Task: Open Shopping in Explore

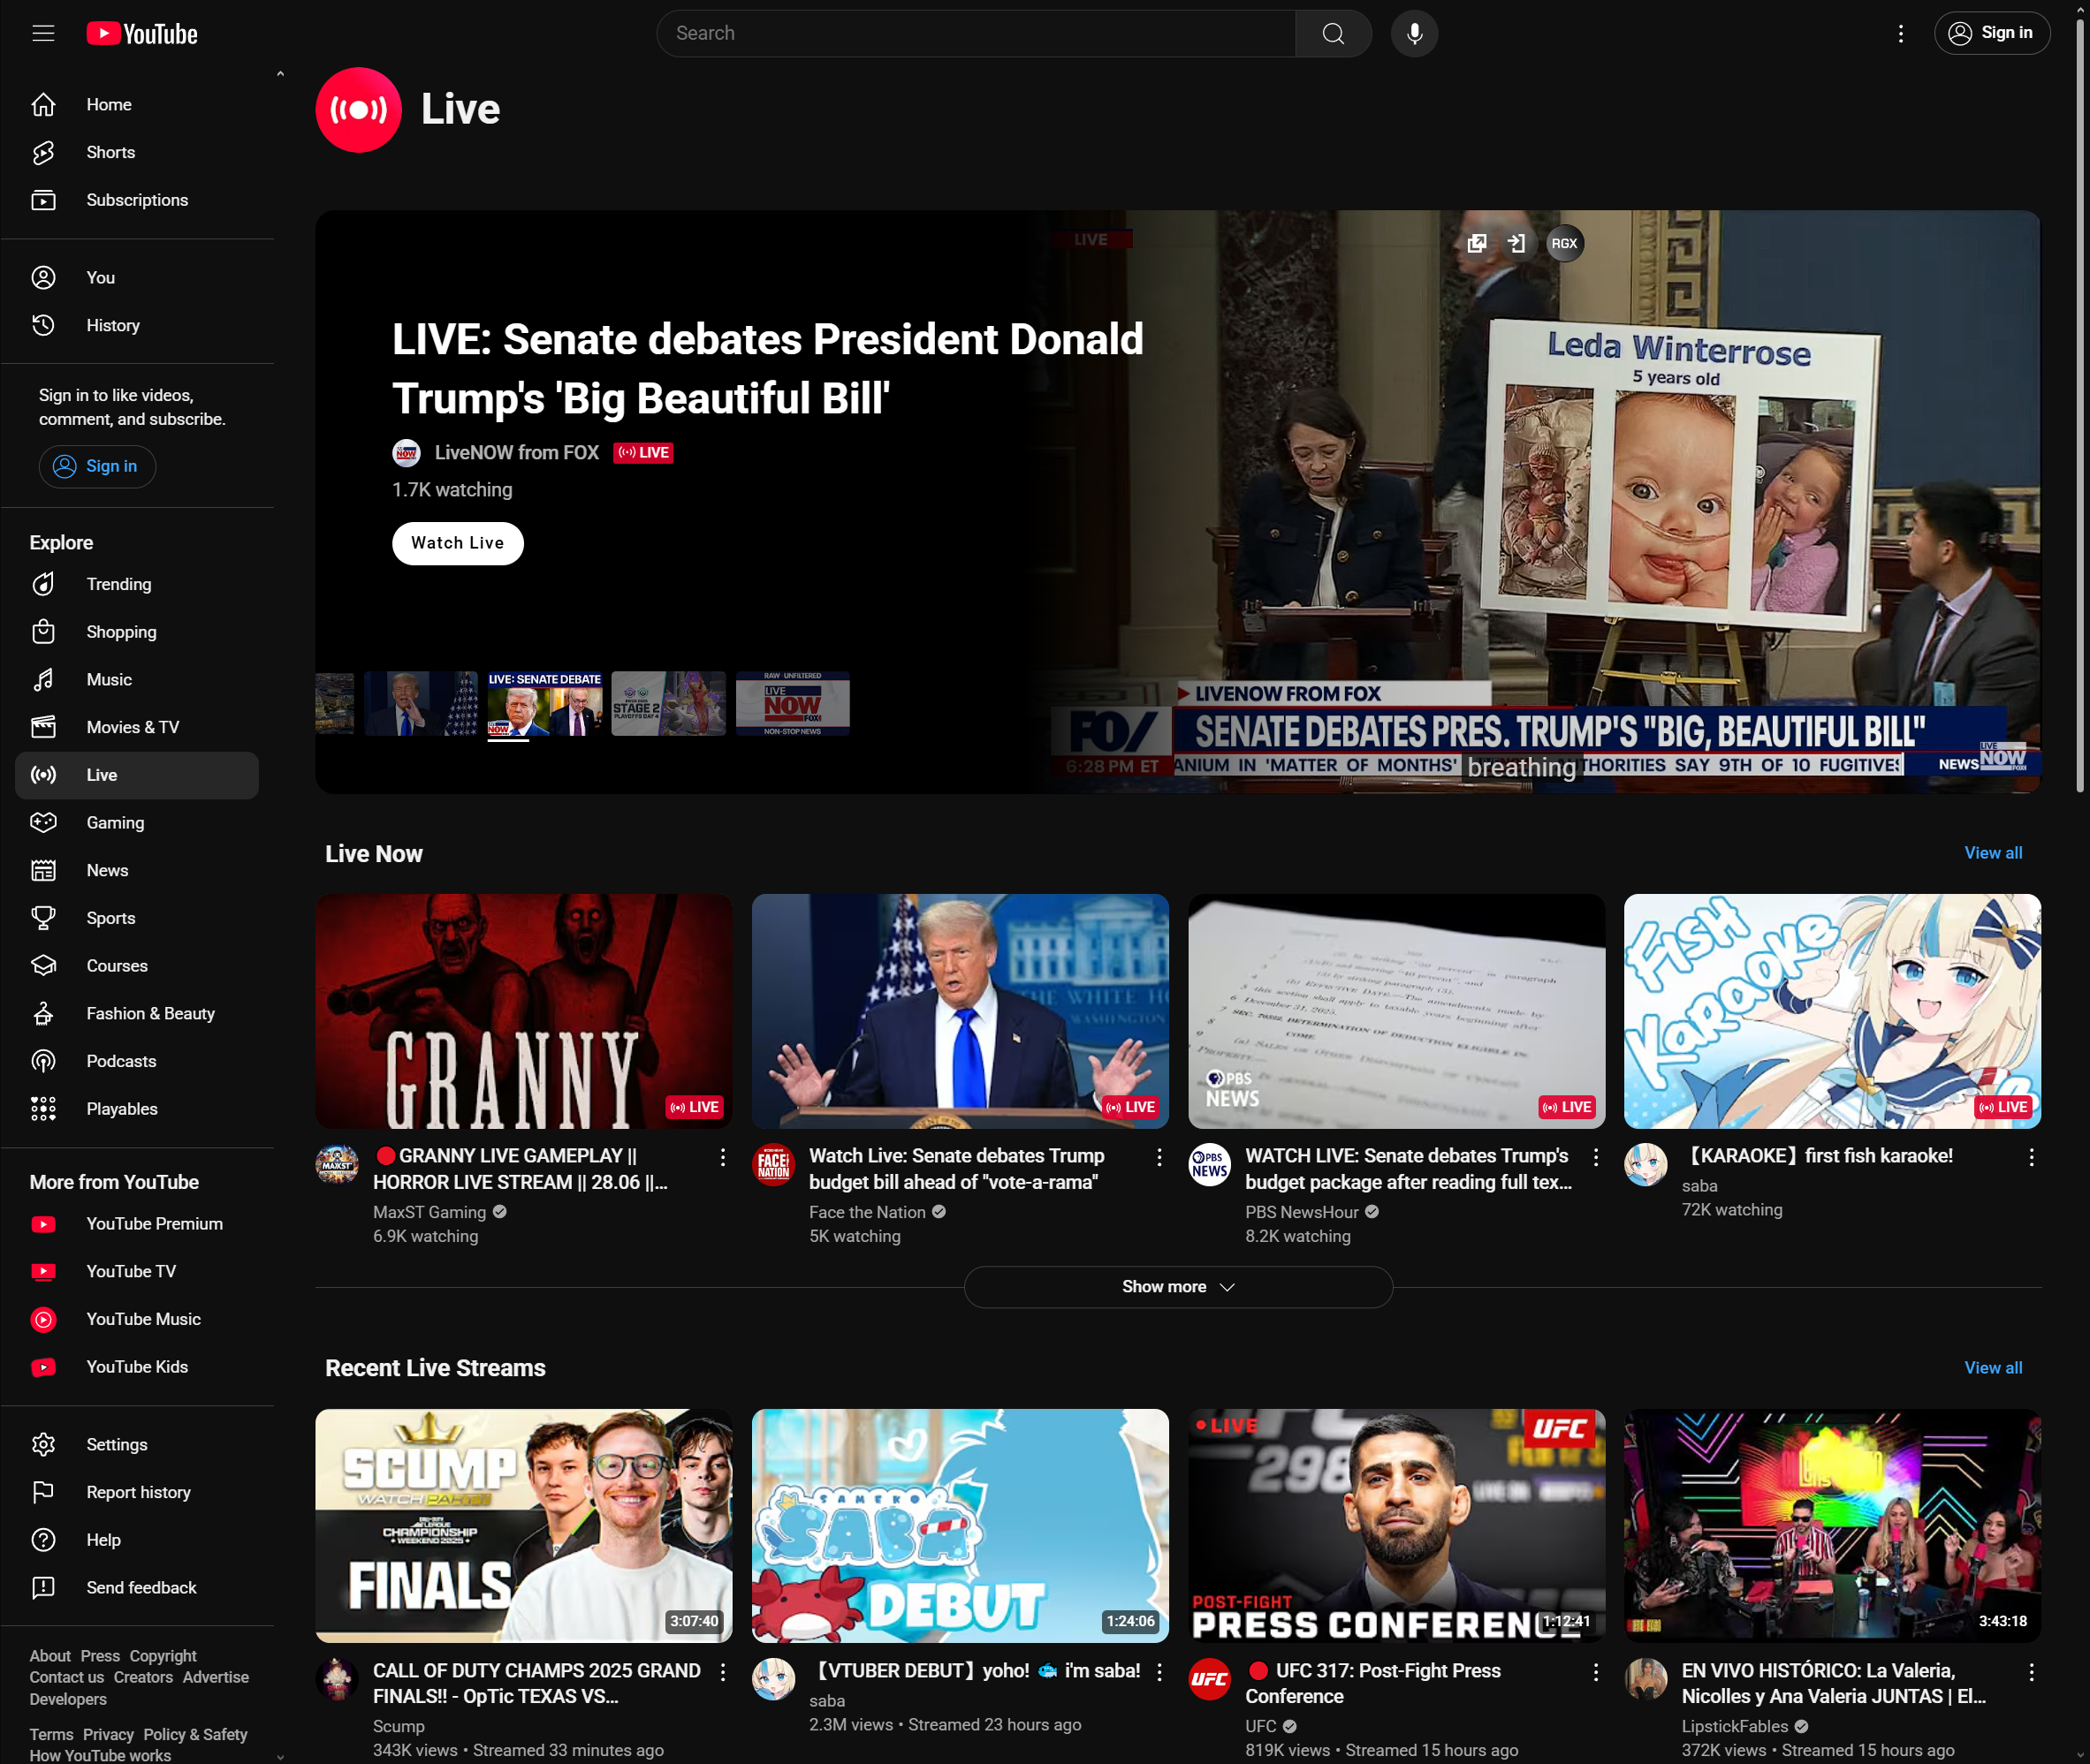Action: tap(137, 632)
